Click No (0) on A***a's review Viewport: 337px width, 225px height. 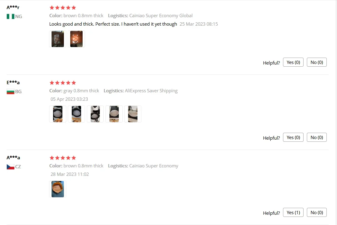point(317,212)
